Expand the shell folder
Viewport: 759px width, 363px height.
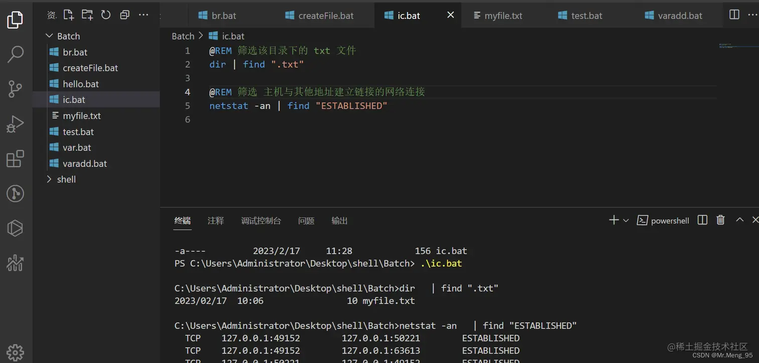[x=96, y=179]
